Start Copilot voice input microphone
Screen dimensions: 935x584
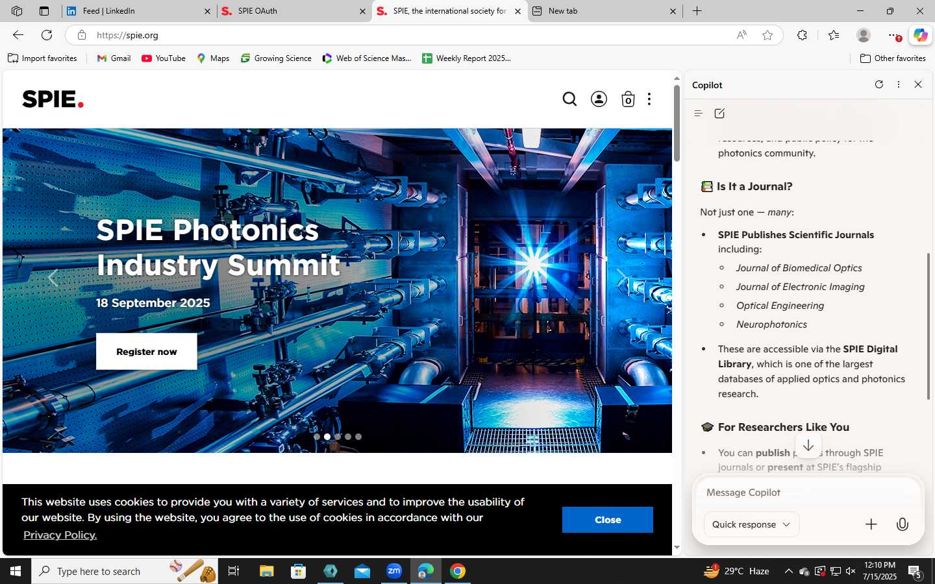[x=903, y=524]
